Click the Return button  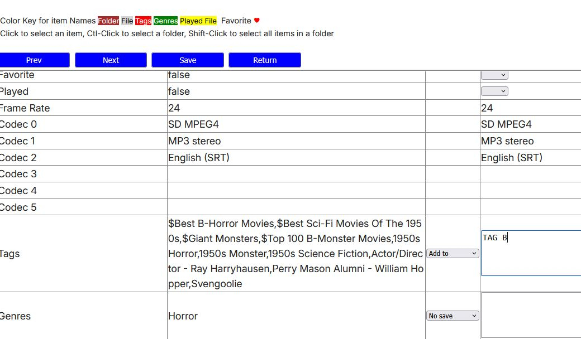pos(265,60)
